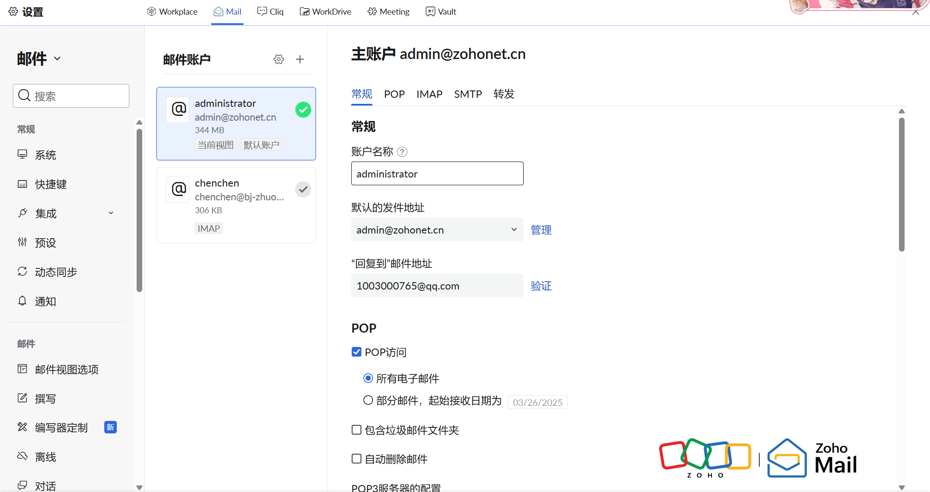Click the IMAP tag on chenchen account
The width and height of the screenshot is (930, 492).
coord(209,228)
